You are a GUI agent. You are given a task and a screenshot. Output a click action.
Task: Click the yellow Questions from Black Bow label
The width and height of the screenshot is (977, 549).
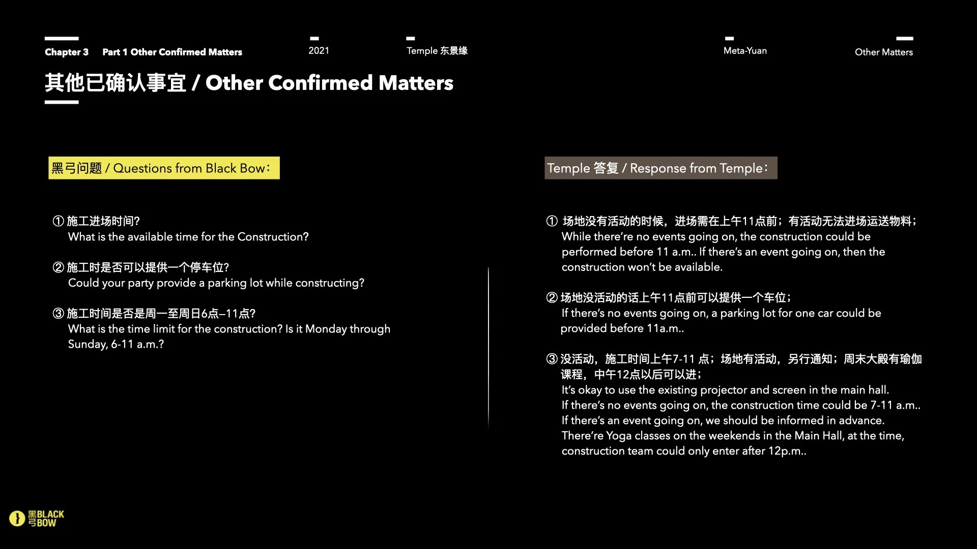(x=164, y=168)
